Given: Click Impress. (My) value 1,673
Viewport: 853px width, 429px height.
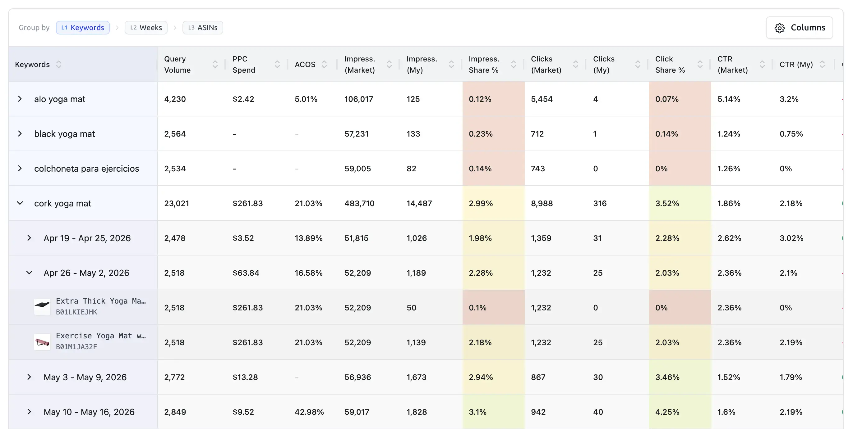Looking at the screenshot, I should 417,377.
